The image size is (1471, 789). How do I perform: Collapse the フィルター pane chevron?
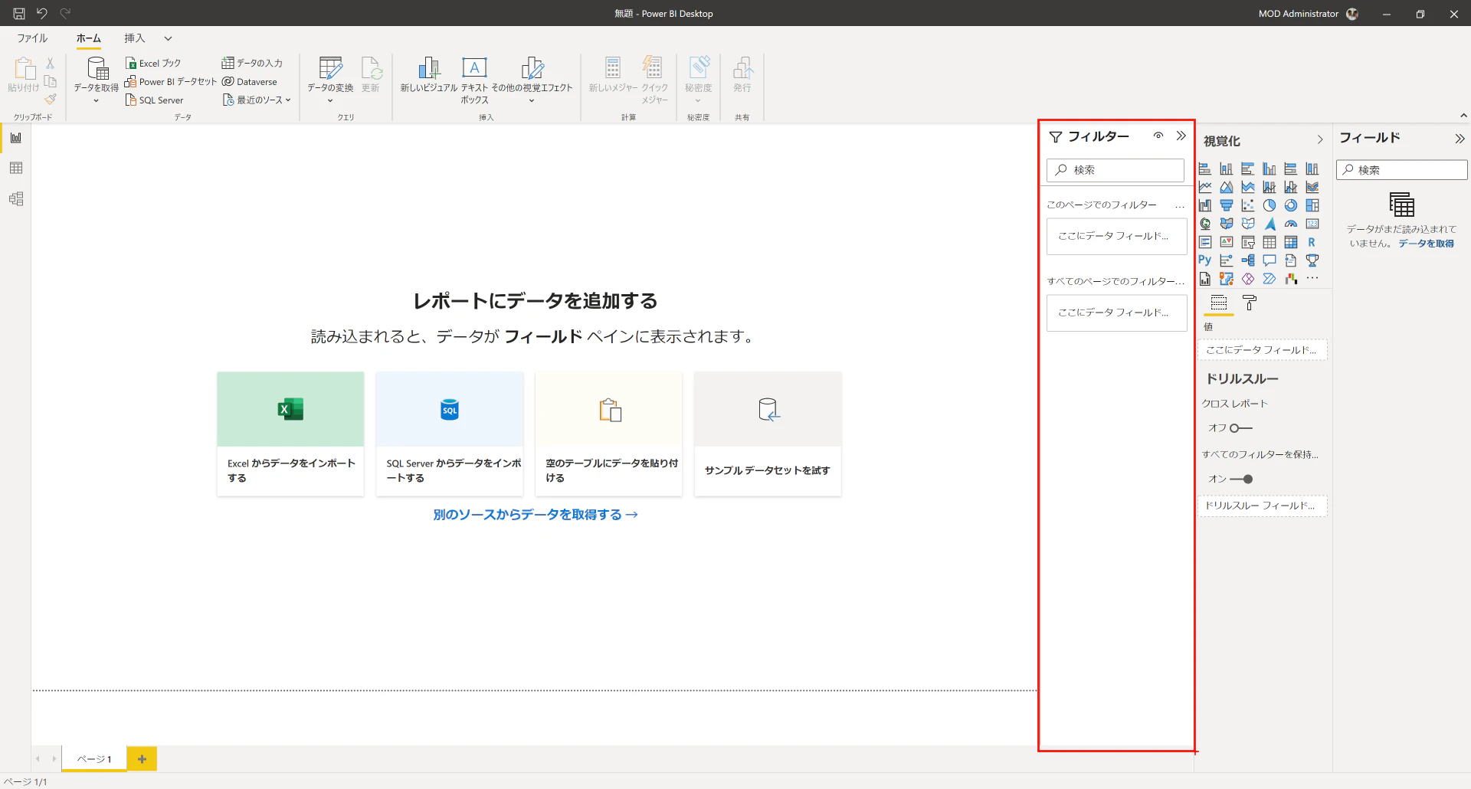[1181, 136]
